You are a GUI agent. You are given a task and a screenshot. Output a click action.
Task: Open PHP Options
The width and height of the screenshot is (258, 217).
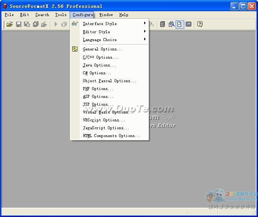109,89
